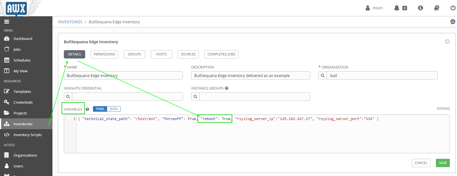Click the NAME input field
The image size is (457, 176).
pos(123,75)
